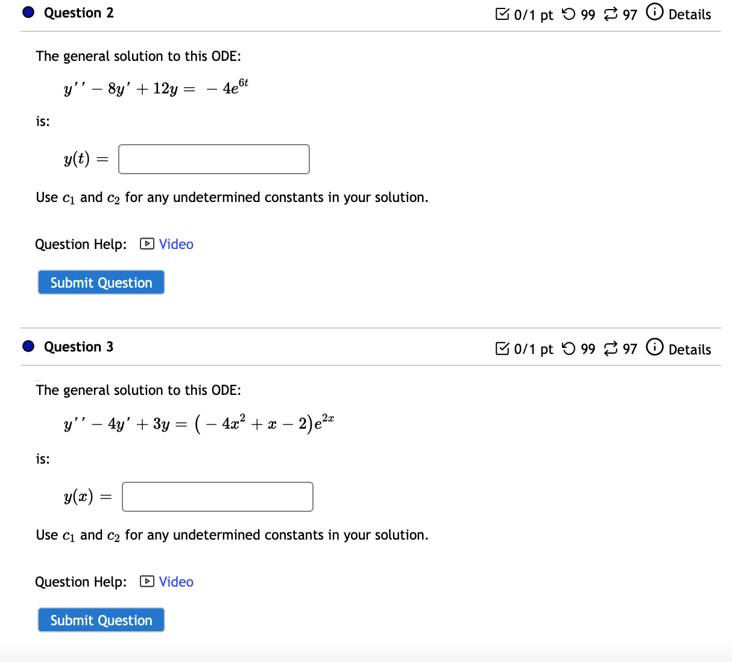Open Question 2 Details info icon
The width and height of the screenshot is (732, 662).
pyautogui.click(x=655, y=12)
